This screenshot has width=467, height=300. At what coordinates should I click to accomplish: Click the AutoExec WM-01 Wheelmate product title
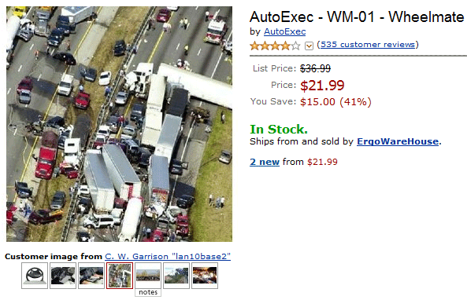(357, 16)
